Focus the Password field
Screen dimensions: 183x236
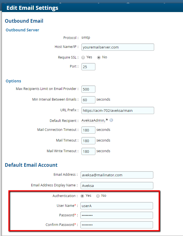tap(117, 215)
